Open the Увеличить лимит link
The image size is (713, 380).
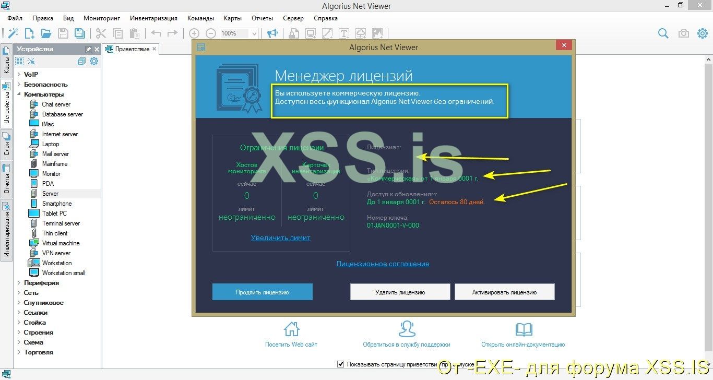click(281, 238)
